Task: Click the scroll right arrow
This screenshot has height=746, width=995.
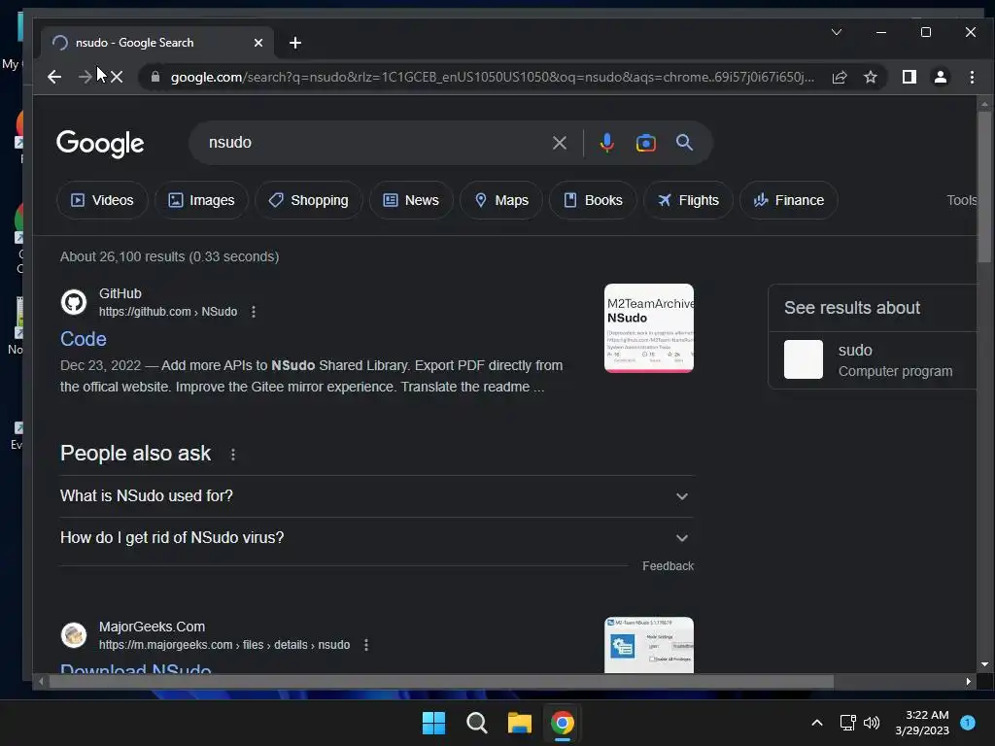Action: click(x=969, y=682)
